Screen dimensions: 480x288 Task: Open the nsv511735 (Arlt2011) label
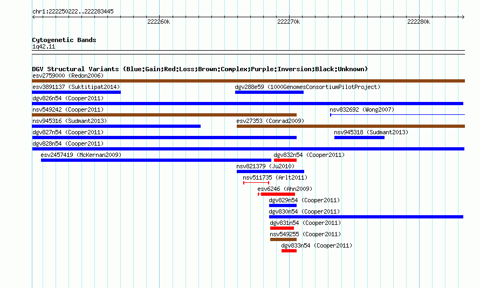pyautogui.click(x=275, y=177)
